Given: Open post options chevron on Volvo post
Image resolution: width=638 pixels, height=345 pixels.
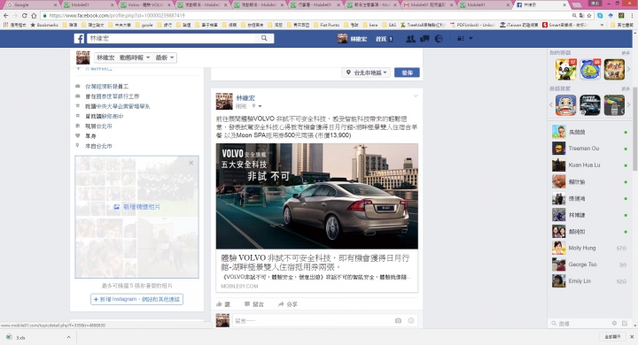Looking at the screenshot, I should click(416, 96).
